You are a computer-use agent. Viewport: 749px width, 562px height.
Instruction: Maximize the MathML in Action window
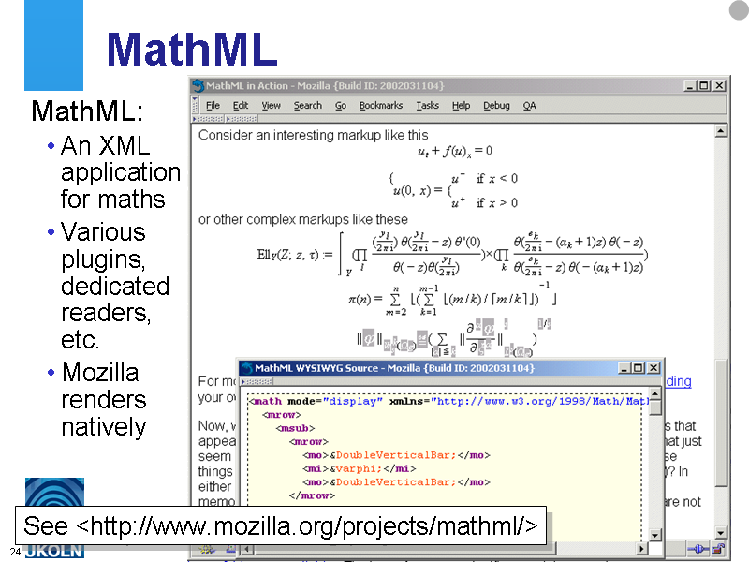tap(704, 85)
